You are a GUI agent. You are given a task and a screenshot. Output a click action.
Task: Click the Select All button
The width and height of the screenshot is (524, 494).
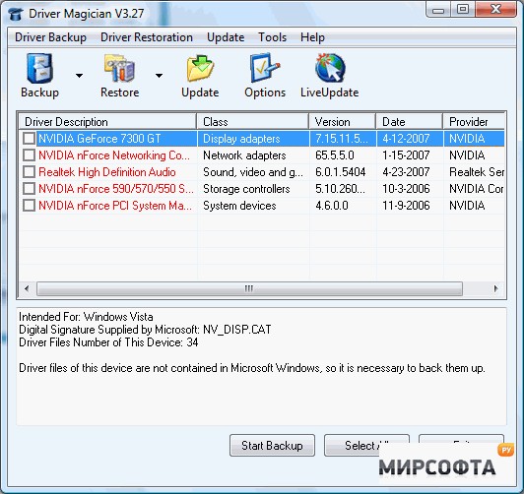[x=366, y=445]
